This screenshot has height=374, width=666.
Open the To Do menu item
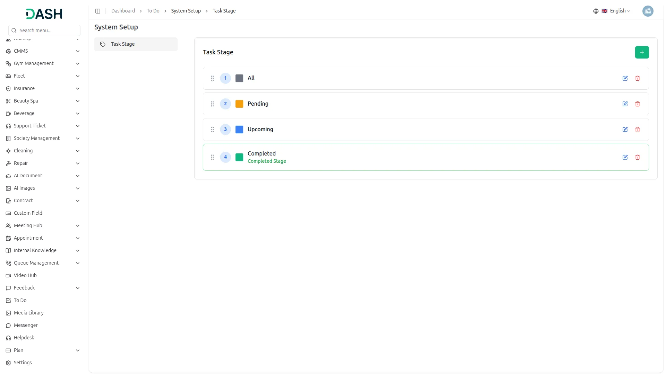pyautogui.click(x=20, y=301)
